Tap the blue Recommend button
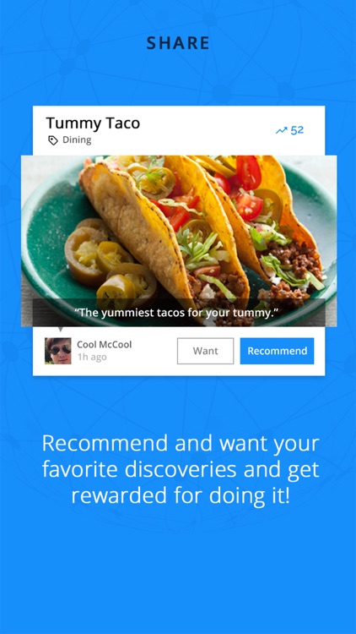This screenshot has height=634, width=356. point(277,351)
